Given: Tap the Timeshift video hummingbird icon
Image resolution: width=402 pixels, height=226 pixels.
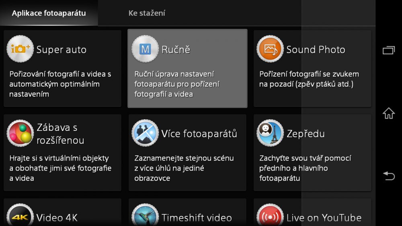Looking at the screenshot, I should [x=145, y=217].
